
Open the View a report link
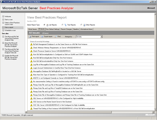9,27
